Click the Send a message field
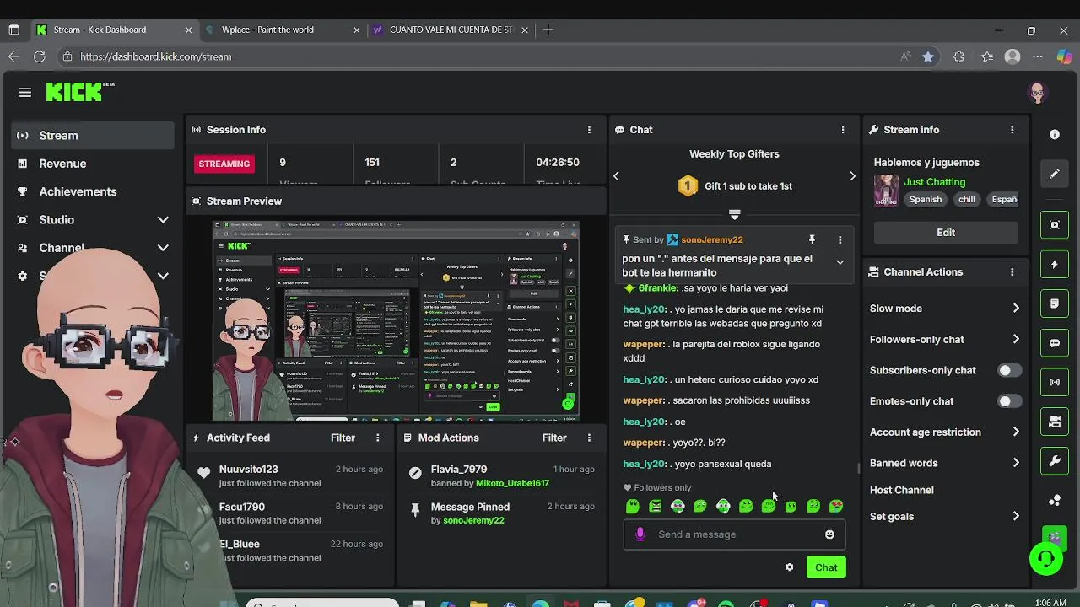Viewport: 1080px width, 607px height. click(734, 534)
